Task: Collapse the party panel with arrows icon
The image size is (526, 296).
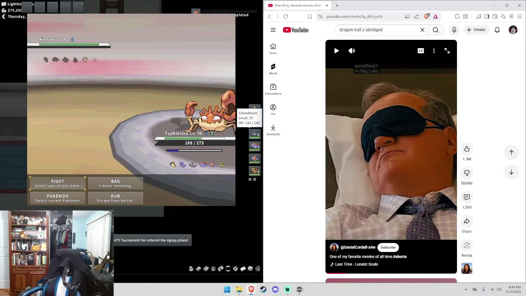Action: [x=250, y=179]
